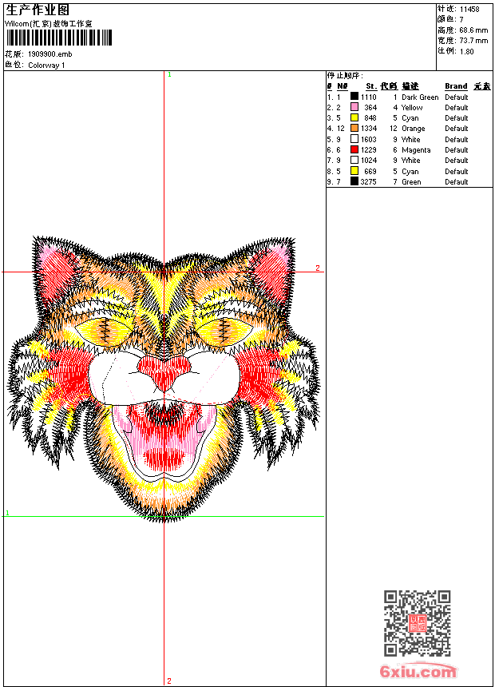Screen dimensions: 495x687
Task: Click the stitch count '1110'
Action: click(x=369, y=97)
